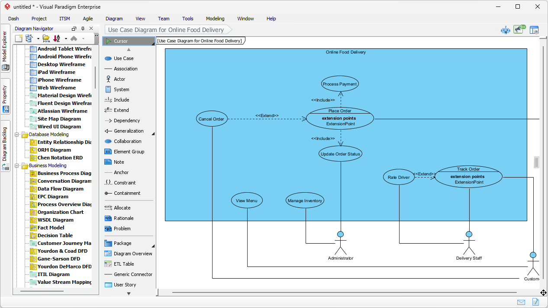The image size is (548, 308).
Task: Pin the Diagram Navigator panel
Action: [82, 29]
